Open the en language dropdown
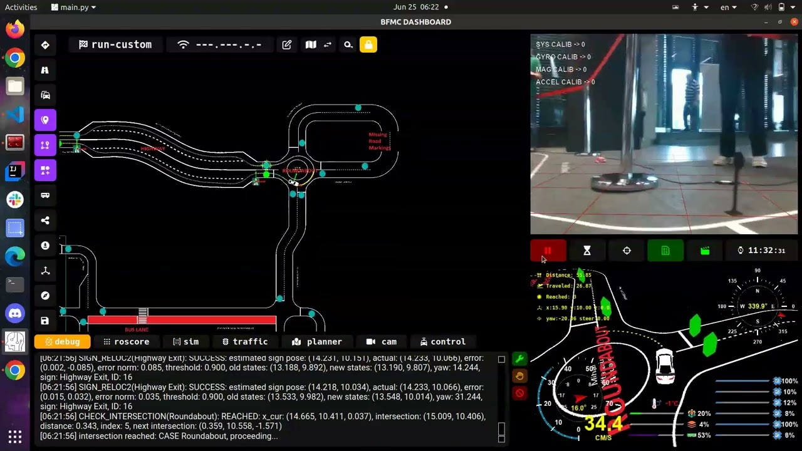The height and width of the screenshot is (451, 802). [728, 7]
